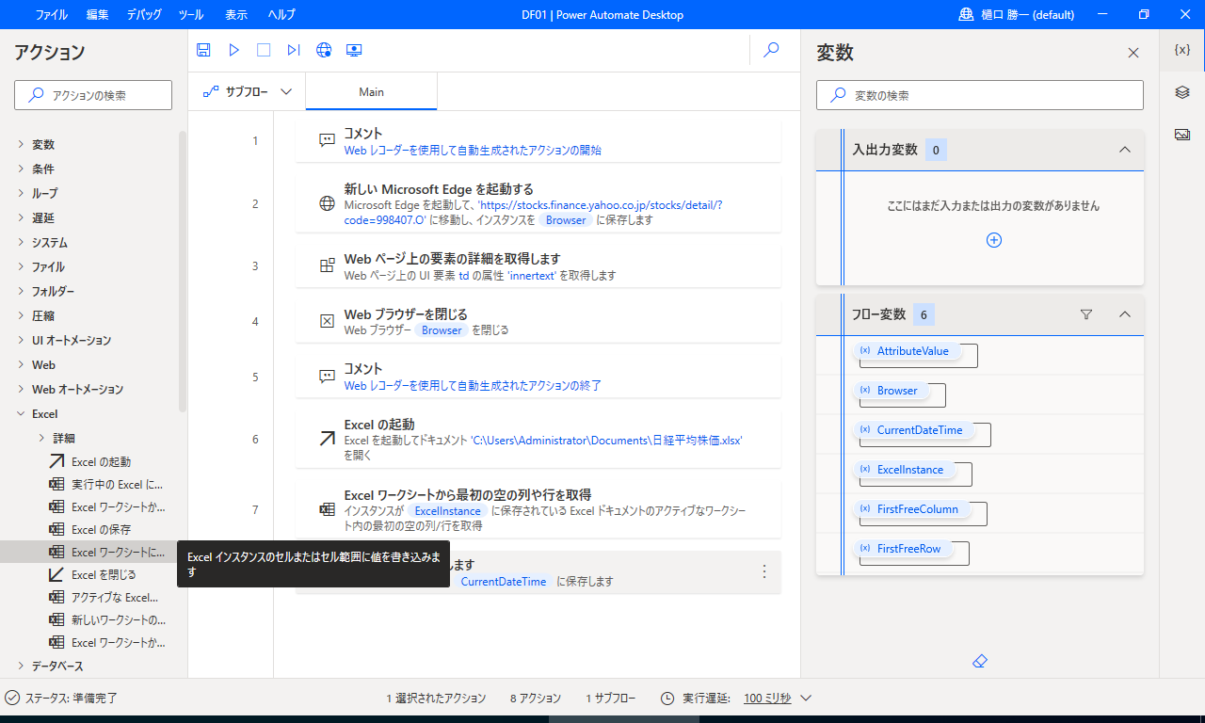Open the ヘルプ menu
Image resolution: width=1205 pixels, height=723 pixels.
(281, 15)
